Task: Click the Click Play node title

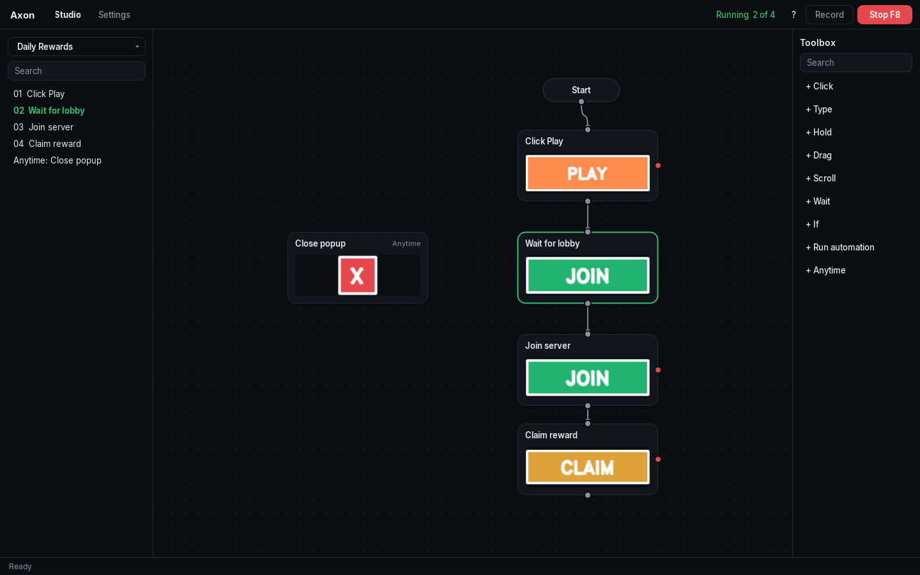Action: coord(544,141)
